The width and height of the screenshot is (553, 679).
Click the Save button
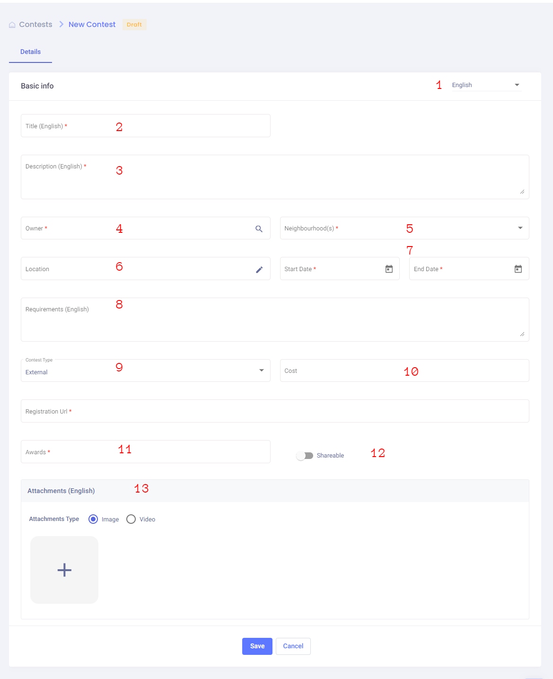click(x=257, y=646)
